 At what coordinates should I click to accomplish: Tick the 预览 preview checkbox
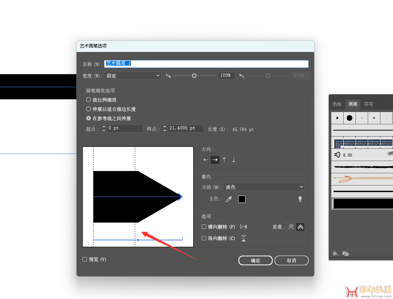point(85,259)
